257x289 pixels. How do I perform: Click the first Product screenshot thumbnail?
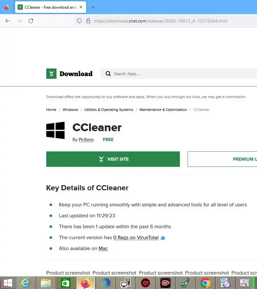tap(68, 273)
